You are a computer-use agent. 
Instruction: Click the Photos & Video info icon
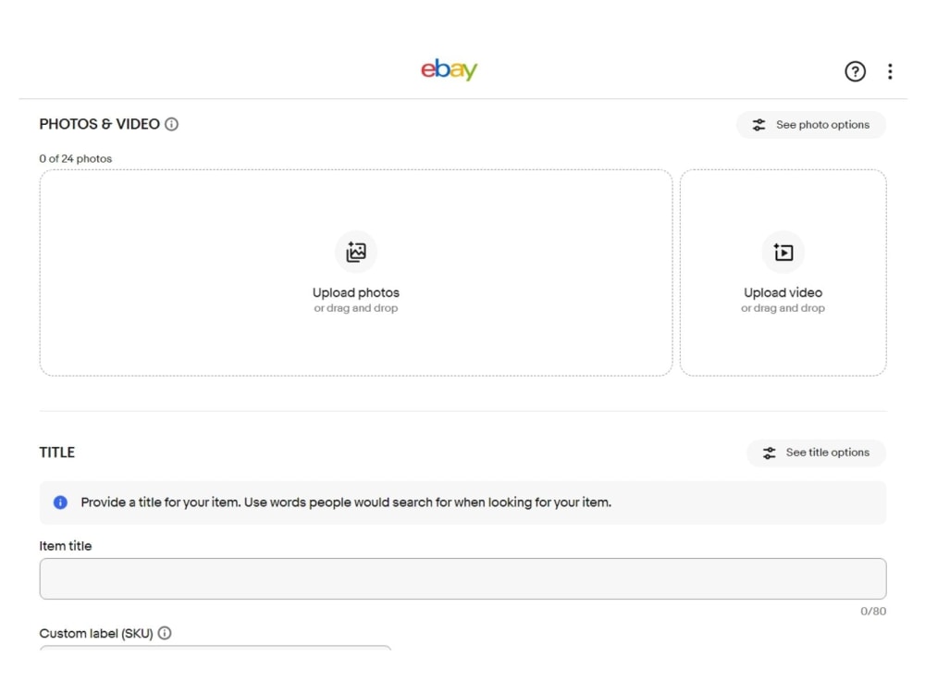pos(172,124)
